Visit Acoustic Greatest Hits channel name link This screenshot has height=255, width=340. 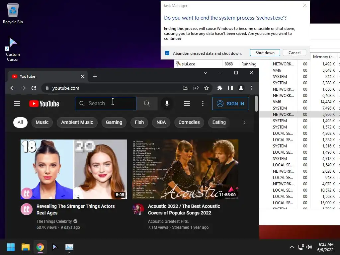pos(168,221)
